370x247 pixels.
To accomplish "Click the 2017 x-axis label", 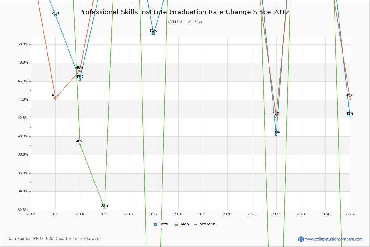I will 154,214.
